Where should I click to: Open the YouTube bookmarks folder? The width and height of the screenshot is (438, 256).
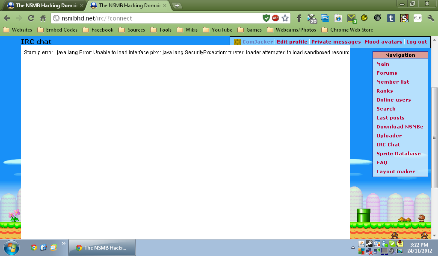pyautogui.click(x=217, y=30)
